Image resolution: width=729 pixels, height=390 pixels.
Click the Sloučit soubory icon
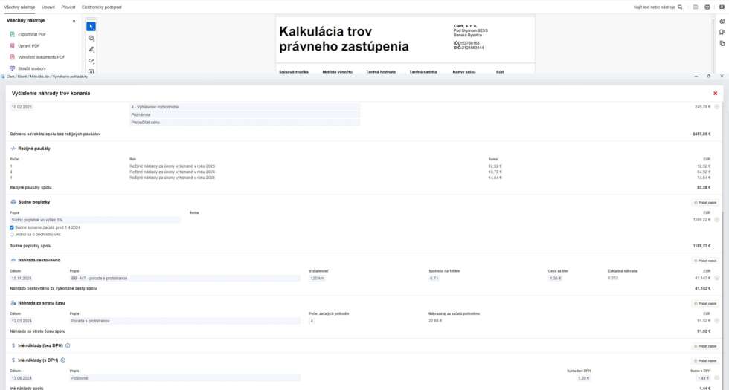[13, 68]
